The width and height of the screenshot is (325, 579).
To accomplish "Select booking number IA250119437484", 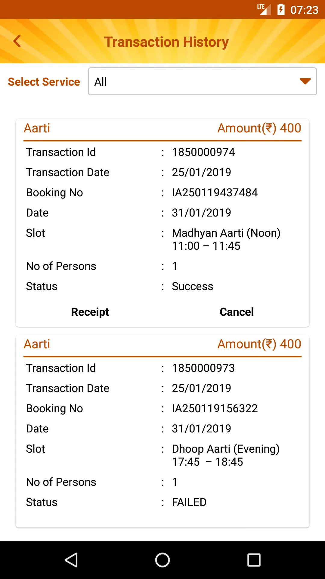I will 215,192.
